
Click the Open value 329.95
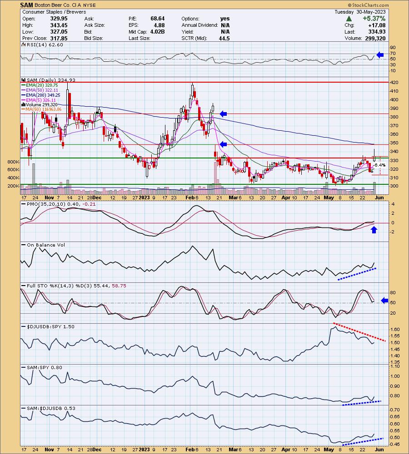(59, 19)
